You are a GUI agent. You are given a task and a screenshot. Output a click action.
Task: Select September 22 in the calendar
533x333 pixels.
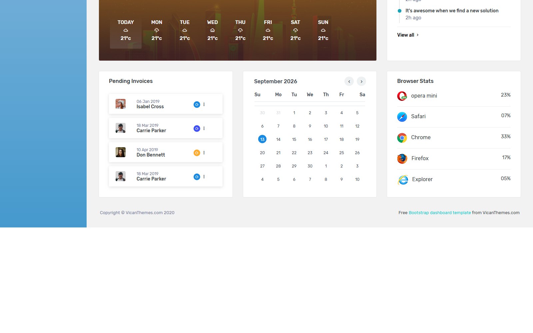coord(294,153)
